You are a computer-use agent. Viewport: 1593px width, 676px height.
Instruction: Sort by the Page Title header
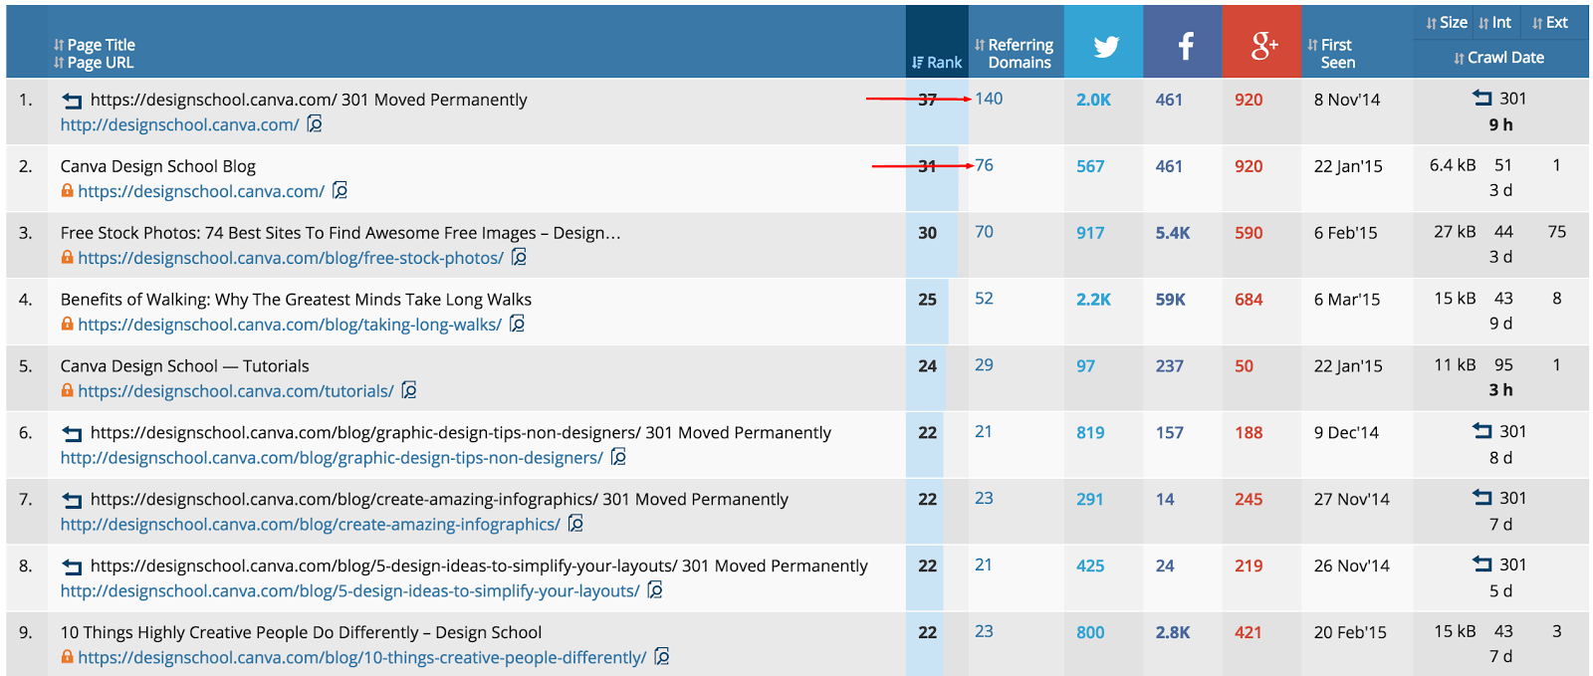(95, 44)
